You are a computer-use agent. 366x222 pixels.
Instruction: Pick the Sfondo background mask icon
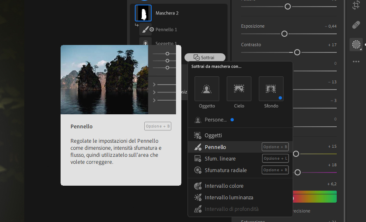point(271,89)
